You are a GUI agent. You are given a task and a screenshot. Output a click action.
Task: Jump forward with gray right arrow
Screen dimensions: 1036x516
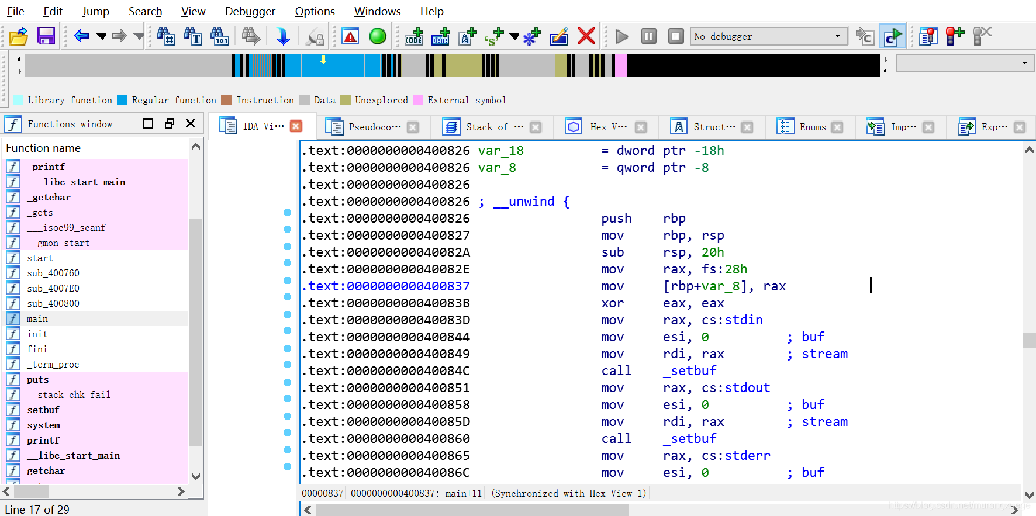(x=120, y=36)
